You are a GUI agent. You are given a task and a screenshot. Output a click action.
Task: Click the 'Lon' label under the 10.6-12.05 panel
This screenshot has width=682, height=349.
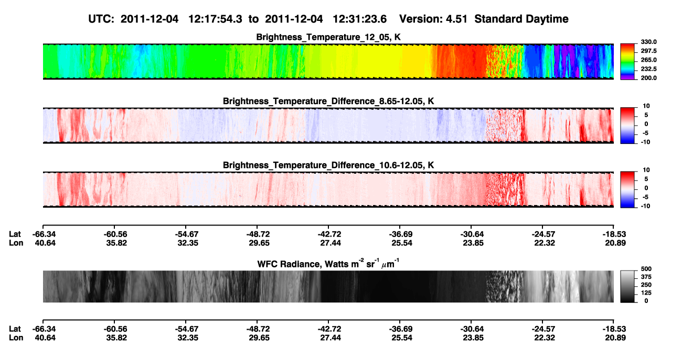coord(16,242)
